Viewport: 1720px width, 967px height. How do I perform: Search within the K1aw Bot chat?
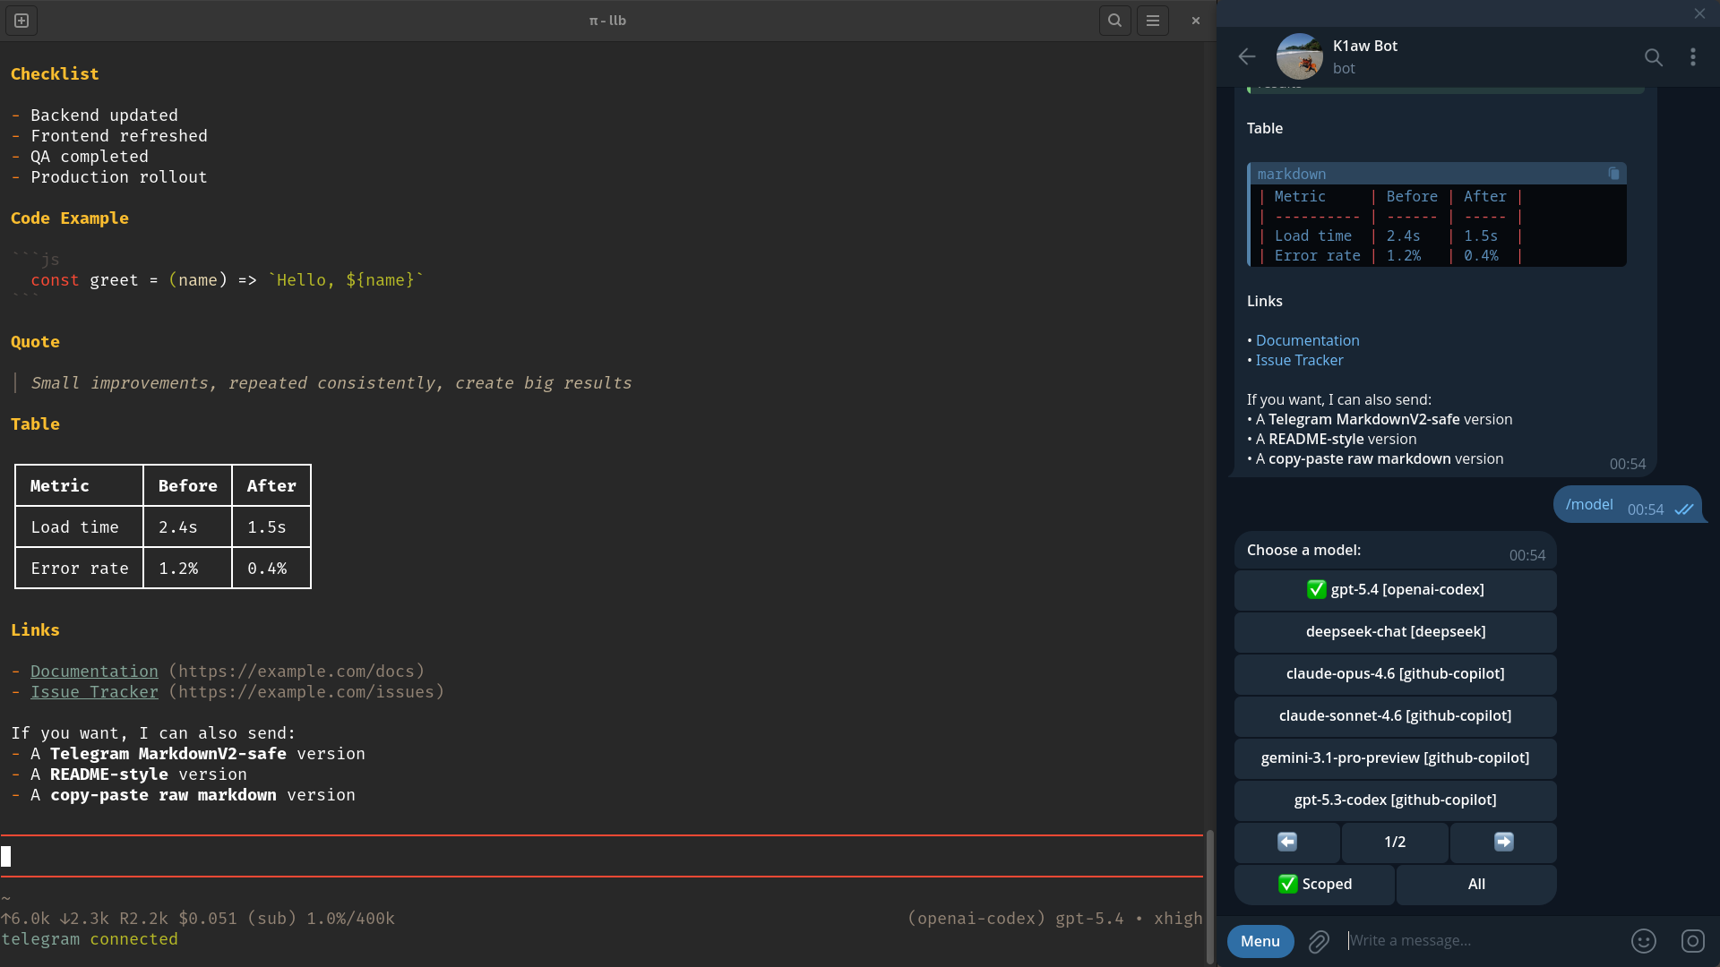pos(1654,57)
